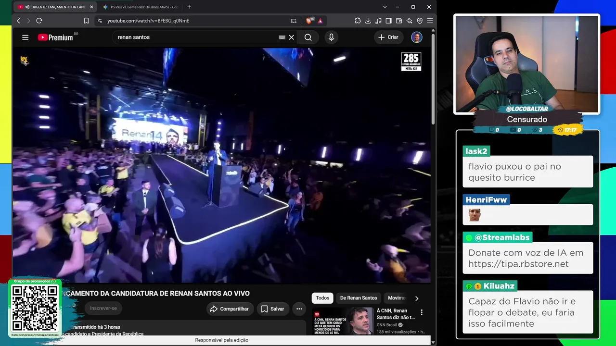Click the video player showing the rally
This screenshot has height=346, width=616.
click(x=222, y=166)
